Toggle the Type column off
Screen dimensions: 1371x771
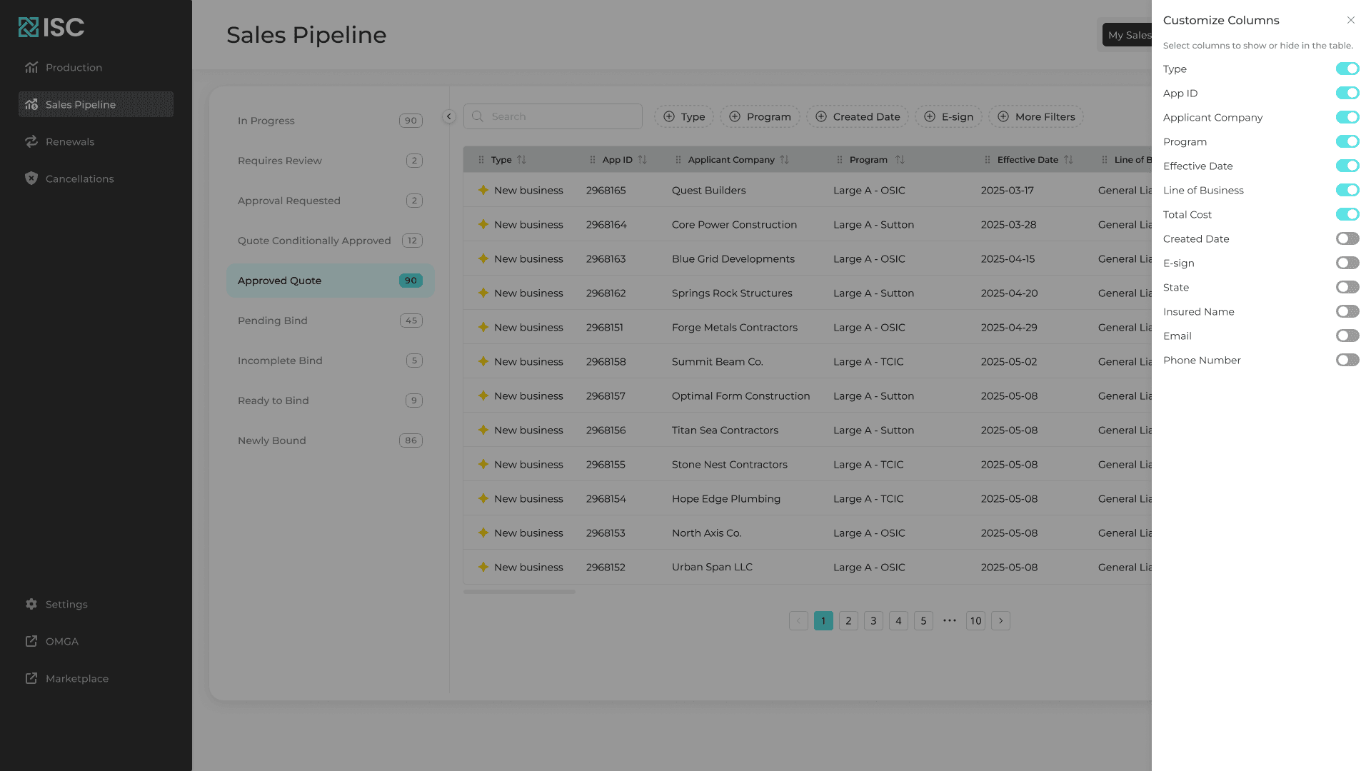pos(1347,69)
